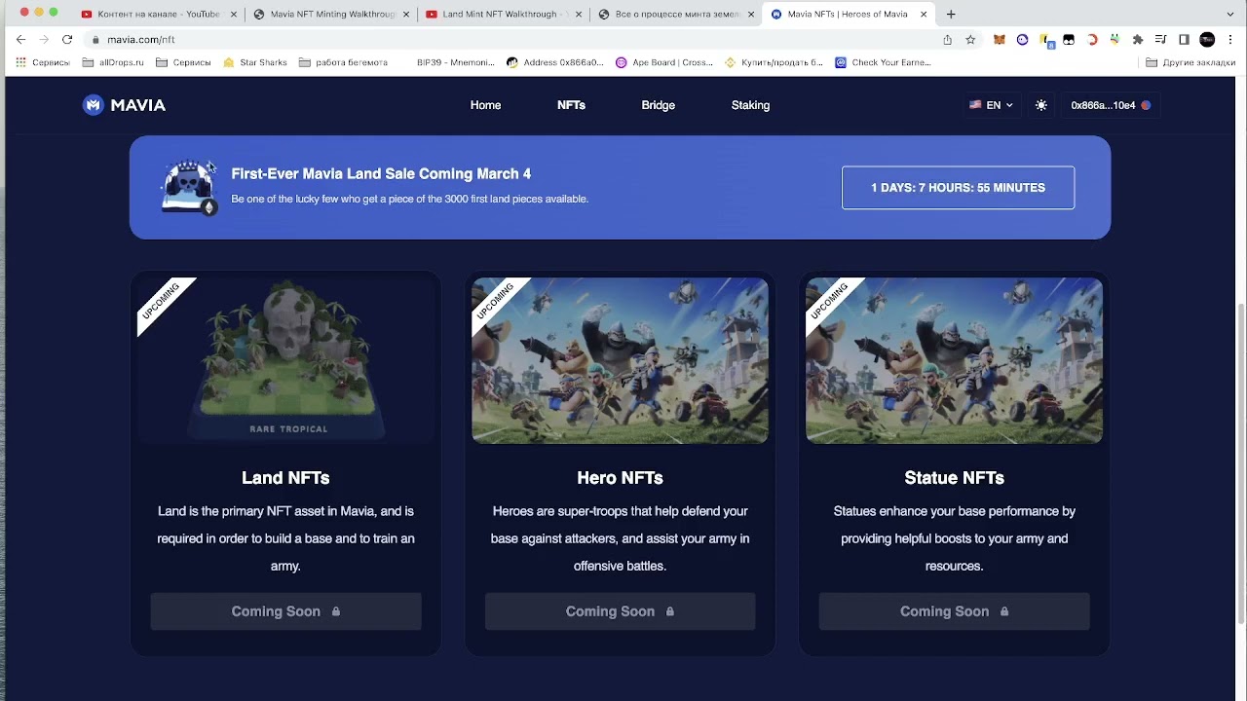The height and width of the screenshot is (701, 1247).
Task: Click the page vertical scrollbar
Action: 1241,462
